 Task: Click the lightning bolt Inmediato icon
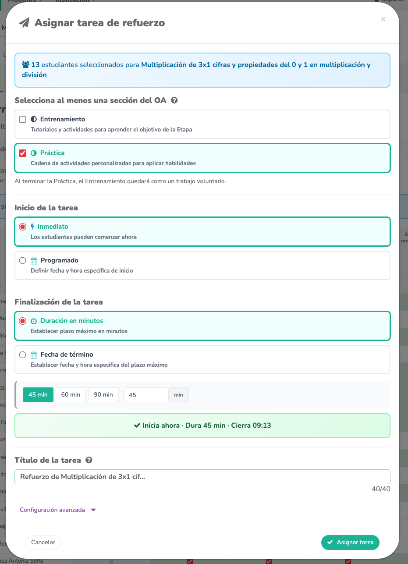(x=32, y=227)
